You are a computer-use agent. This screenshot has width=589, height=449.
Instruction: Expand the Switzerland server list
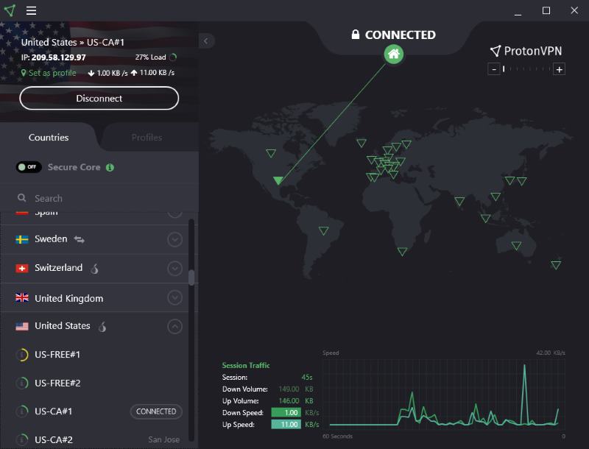point(174,269)
